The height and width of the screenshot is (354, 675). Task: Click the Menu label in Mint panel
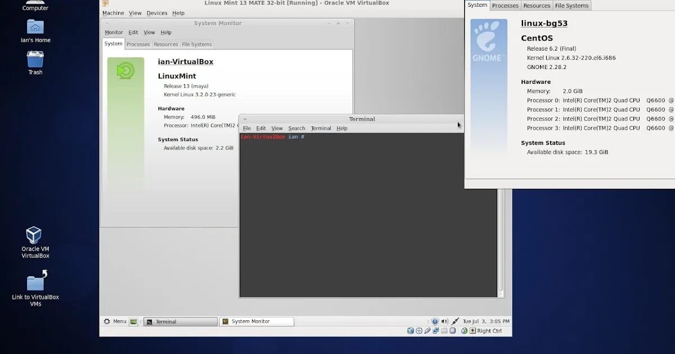[x=120, y=321]
